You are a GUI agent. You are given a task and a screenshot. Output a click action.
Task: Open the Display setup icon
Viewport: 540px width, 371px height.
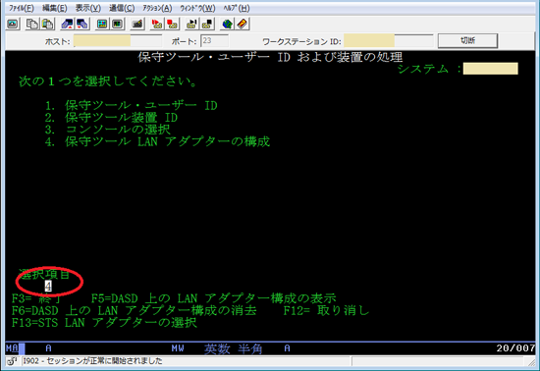click(x=102, y=25)
